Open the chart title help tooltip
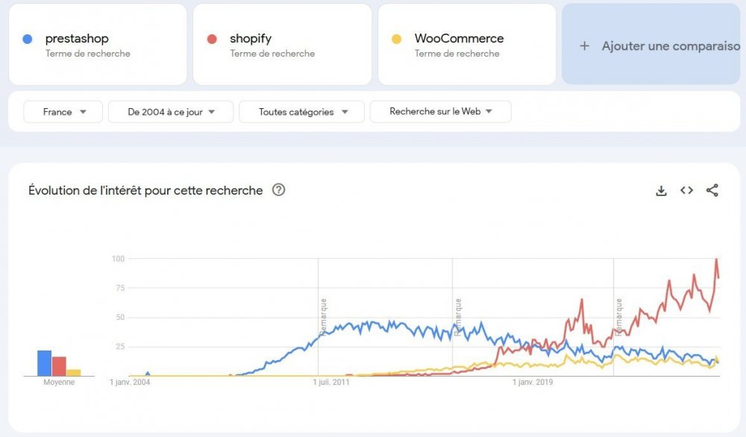This screenshot has width=746, height=437. [x=278, y=190]
